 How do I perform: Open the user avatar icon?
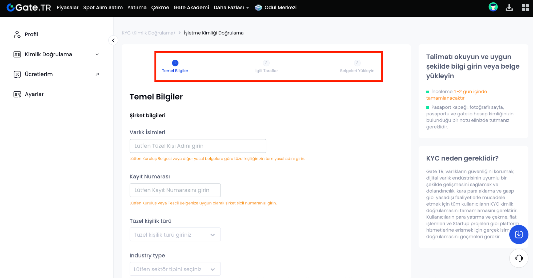(x=493, y=7)
